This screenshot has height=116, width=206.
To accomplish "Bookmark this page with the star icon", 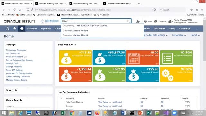I will (155, 10).
